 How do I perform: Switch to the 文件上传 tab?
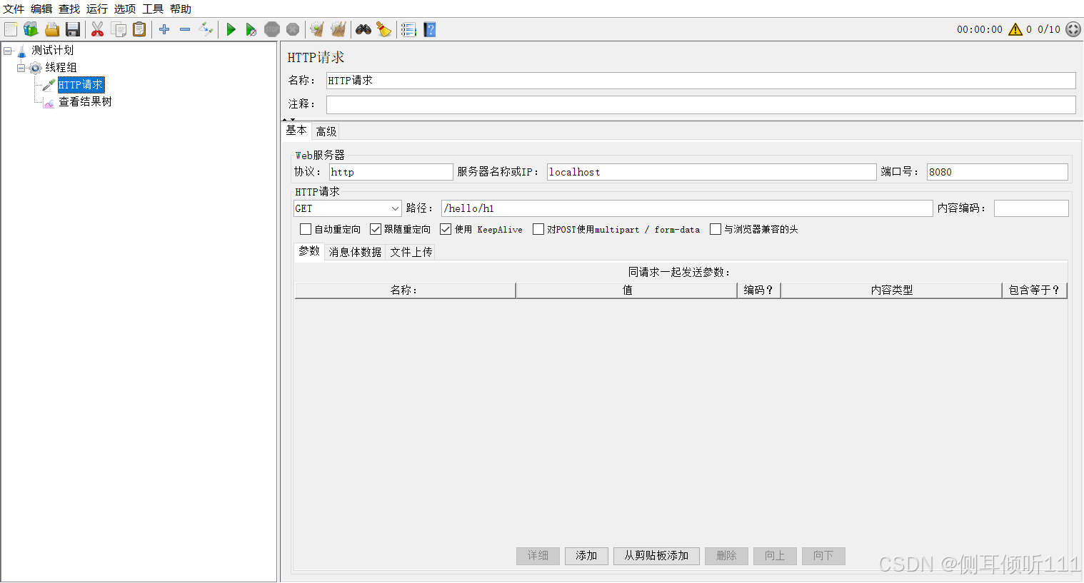[x=411, y=252]
